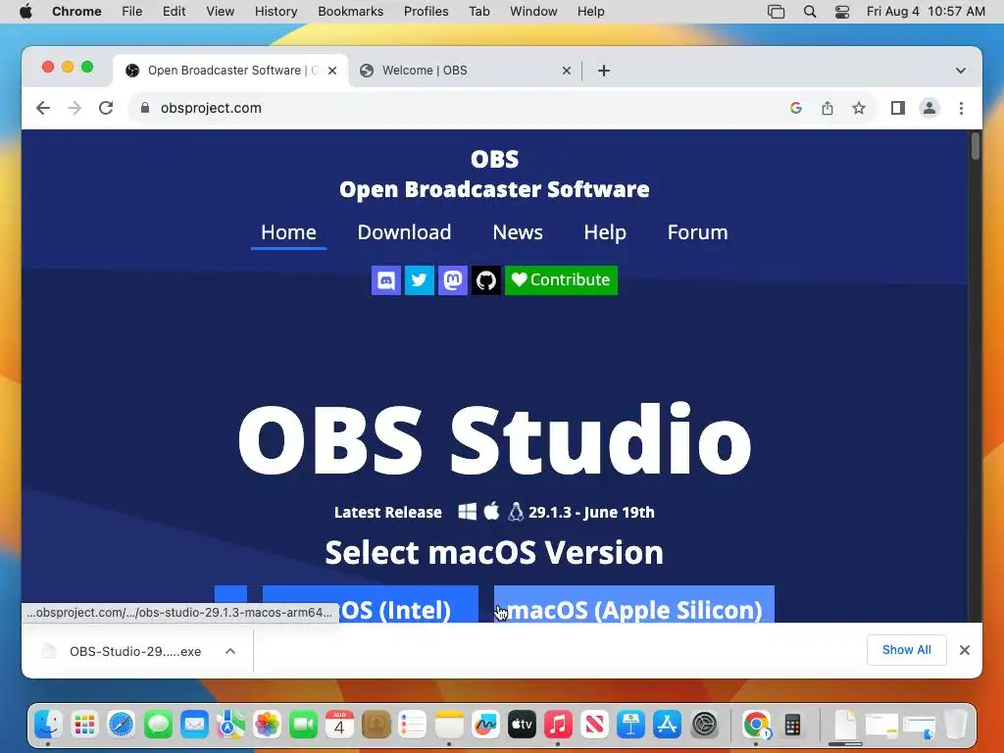Open the News page link

pos(518,232)
